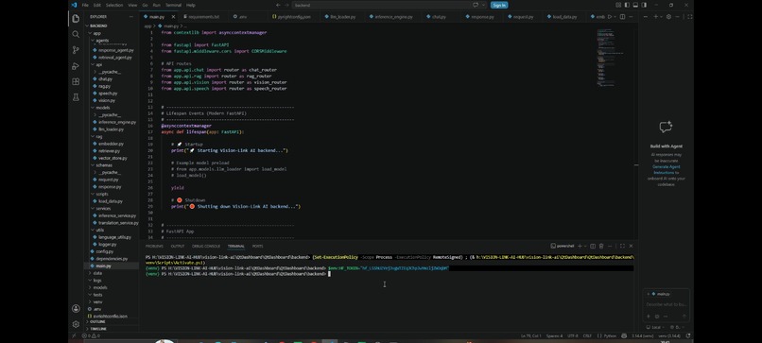Click Explorer panel more actions ellipsis
The image size is (762, 343).
pos(130,16)
